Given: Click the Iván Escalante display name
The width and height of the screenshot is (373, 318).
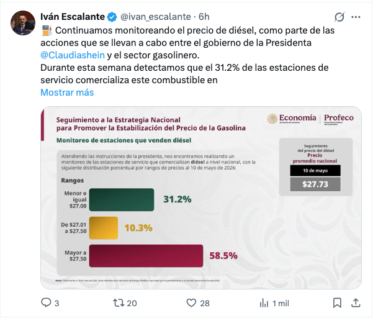Looking at the screenshot, I should (73, 17).
